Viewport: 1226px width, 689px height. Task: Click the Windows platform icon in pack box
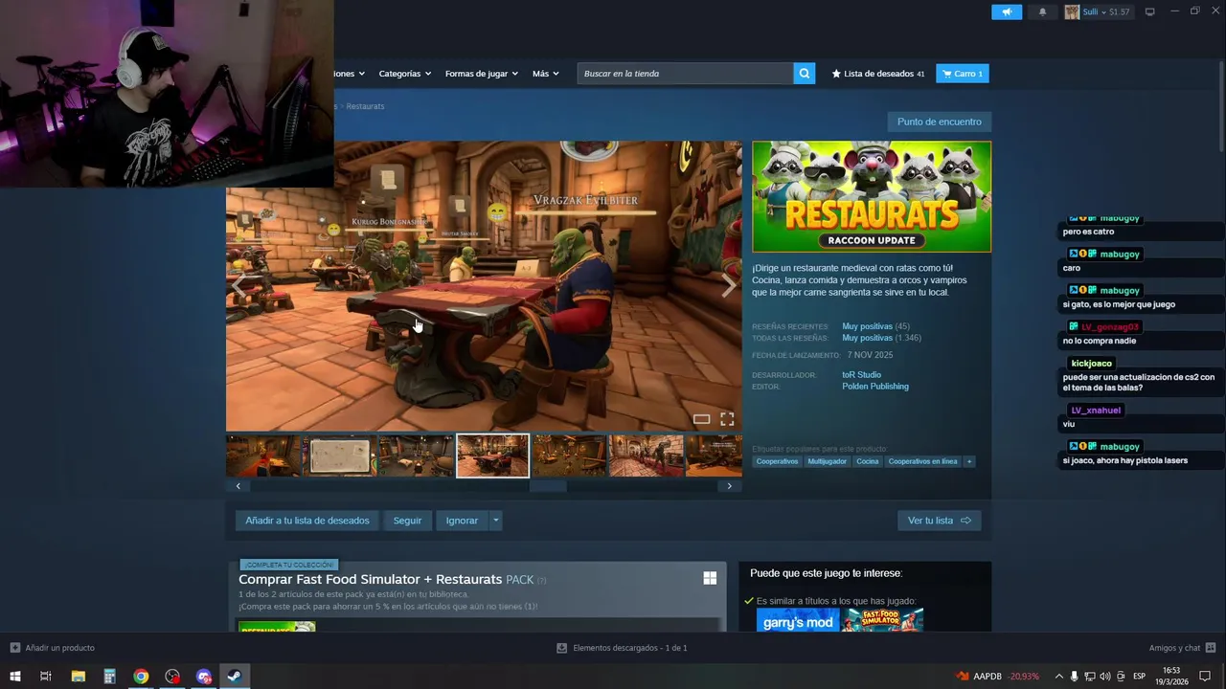pos(710,578)
